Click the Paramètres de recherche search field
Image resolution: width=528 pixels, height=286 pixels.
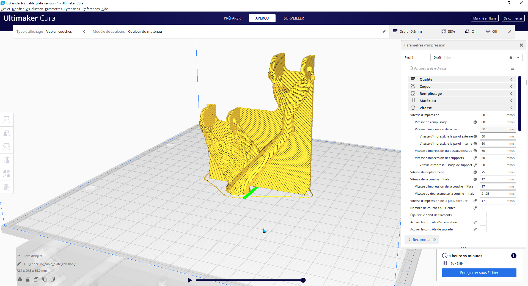coord(457,68)
